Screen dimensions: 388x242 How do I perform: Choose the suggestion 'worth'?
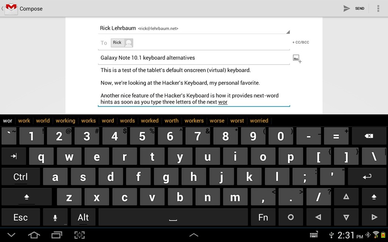172,121
